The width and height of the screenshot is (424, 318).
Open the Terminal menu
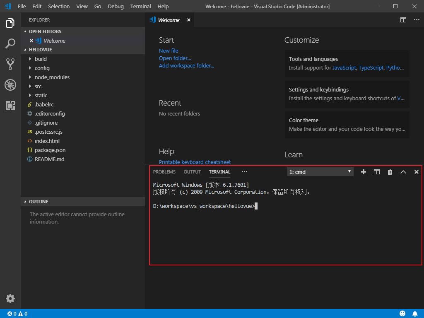pyautogui.click(x=140, y=6)
